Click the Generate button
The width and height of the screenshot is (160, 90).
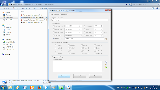click(64, 76)
